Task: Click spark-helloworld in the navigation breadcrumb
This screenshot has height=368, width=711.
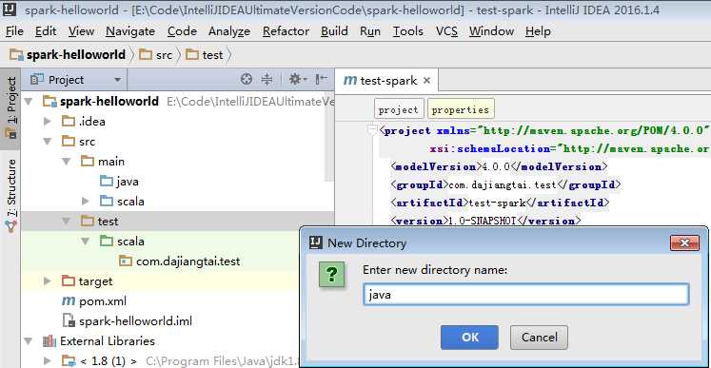Action: [x=68, y=55]
